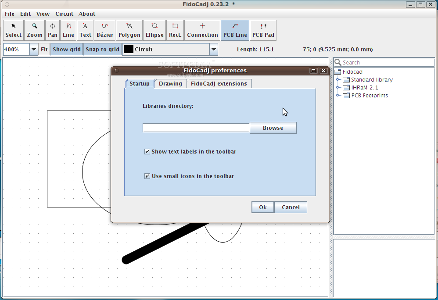The width and height of the screenshot is (438, 300).
Task: Switch to the Drawing tab
Action: (170, 83)
